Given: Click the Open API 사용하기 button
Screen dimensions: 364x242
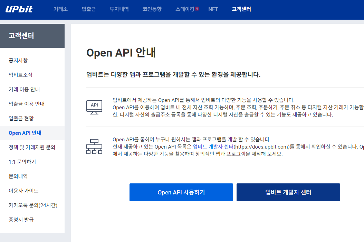Looking at the screenshot, I should tap(181, 192).
